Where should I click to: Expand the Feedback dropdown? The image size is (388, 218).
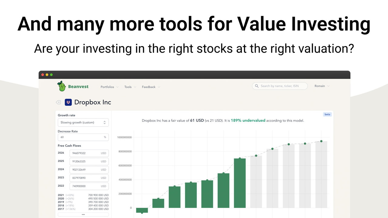pos(151,87)
